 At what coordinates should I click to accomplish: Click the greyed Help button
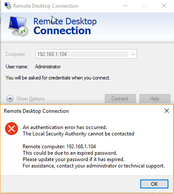pyautogui.click(x=155, y=98)
